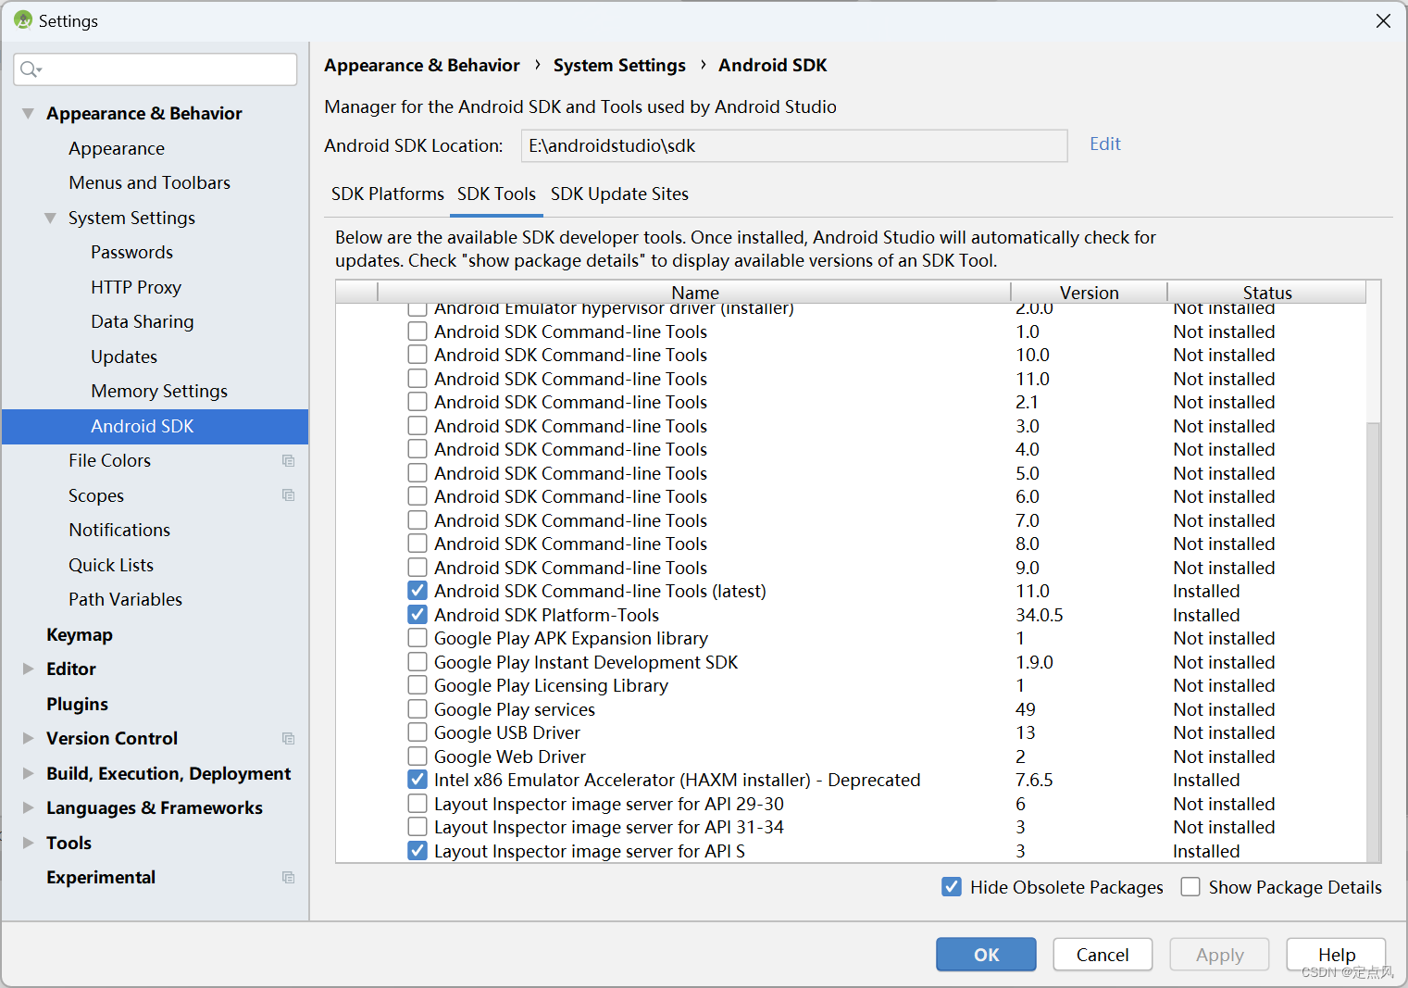The width and height of the screenshot is (1408, 988).
Task: Check Command-line Tools version 9.0 checkbox
Action: (x=417, y=568)
